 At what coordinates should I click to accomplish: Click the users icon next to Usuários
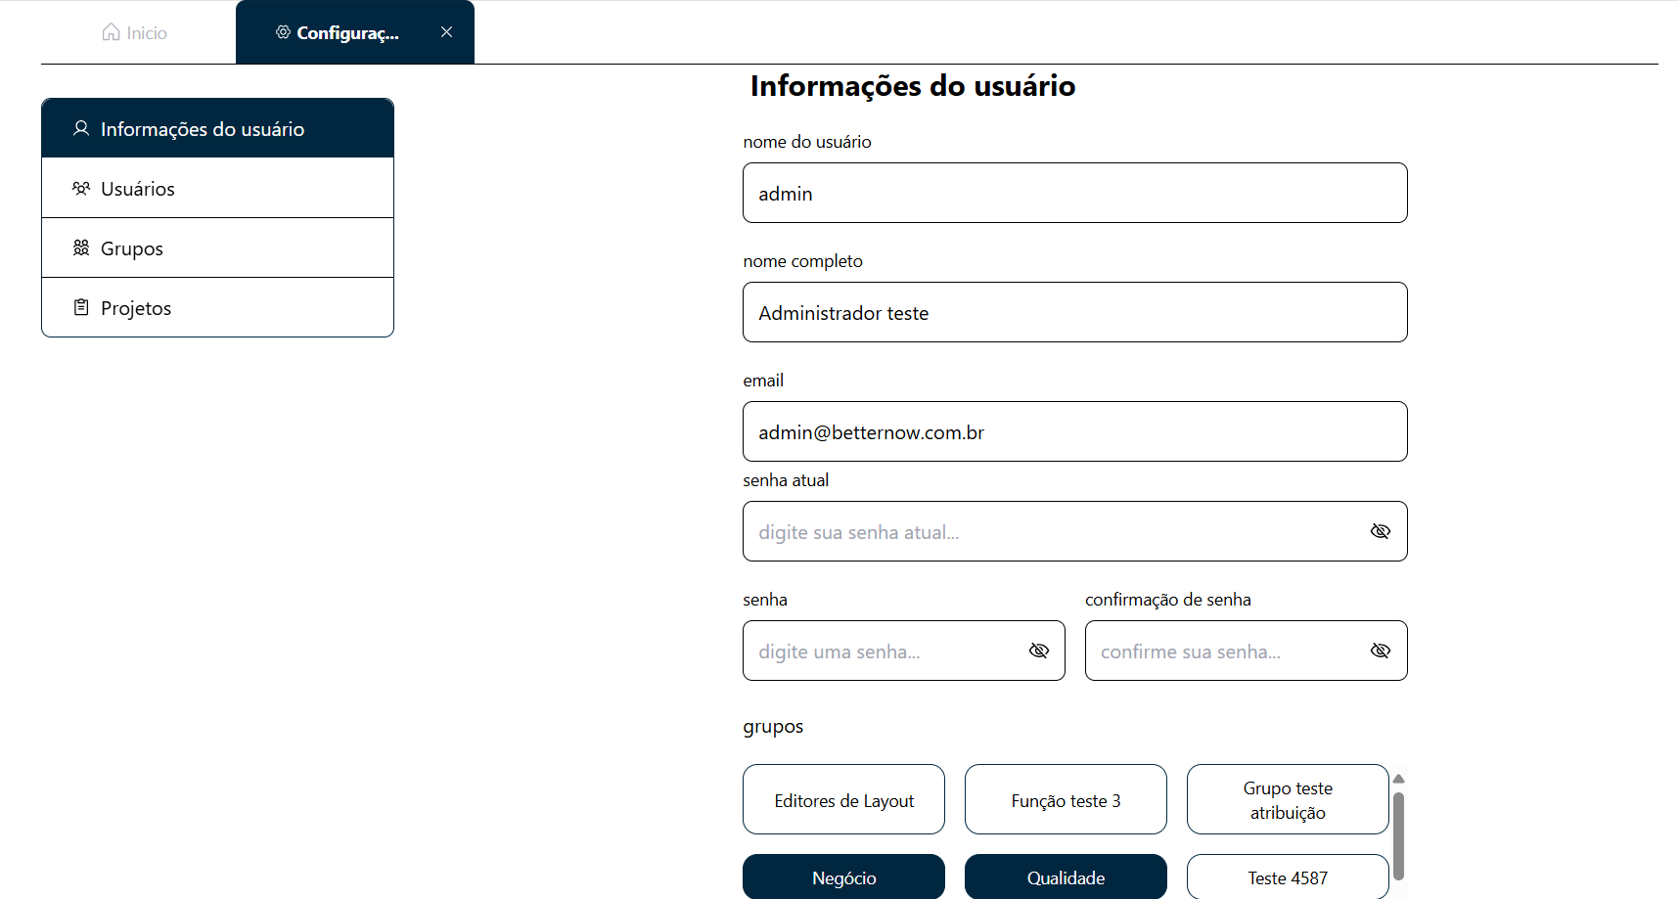tap(81, 188)
